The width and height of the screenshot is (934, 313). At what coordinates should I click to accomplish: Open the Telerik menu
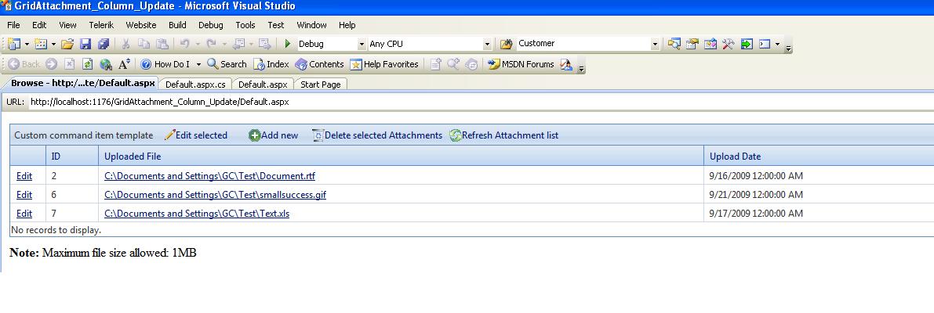(x=101, y=25)
